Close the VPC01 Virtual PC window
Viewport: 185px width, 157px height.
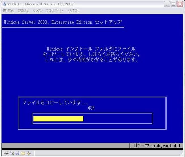click(x=180, y=4)
